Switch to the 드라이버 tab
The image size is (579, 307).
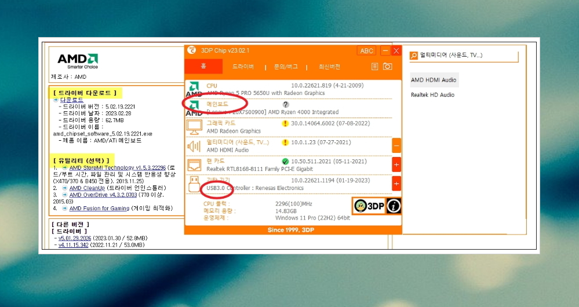pyautogui.click(x=243, y=67)
